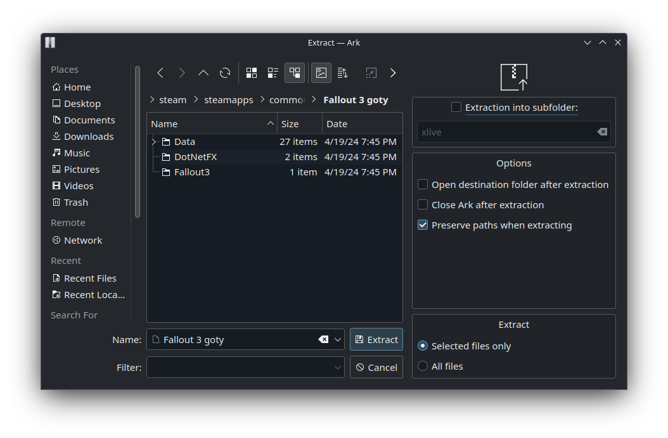Enable Open destination folder after extraction

pyautogui.click(x=423, y=184)
